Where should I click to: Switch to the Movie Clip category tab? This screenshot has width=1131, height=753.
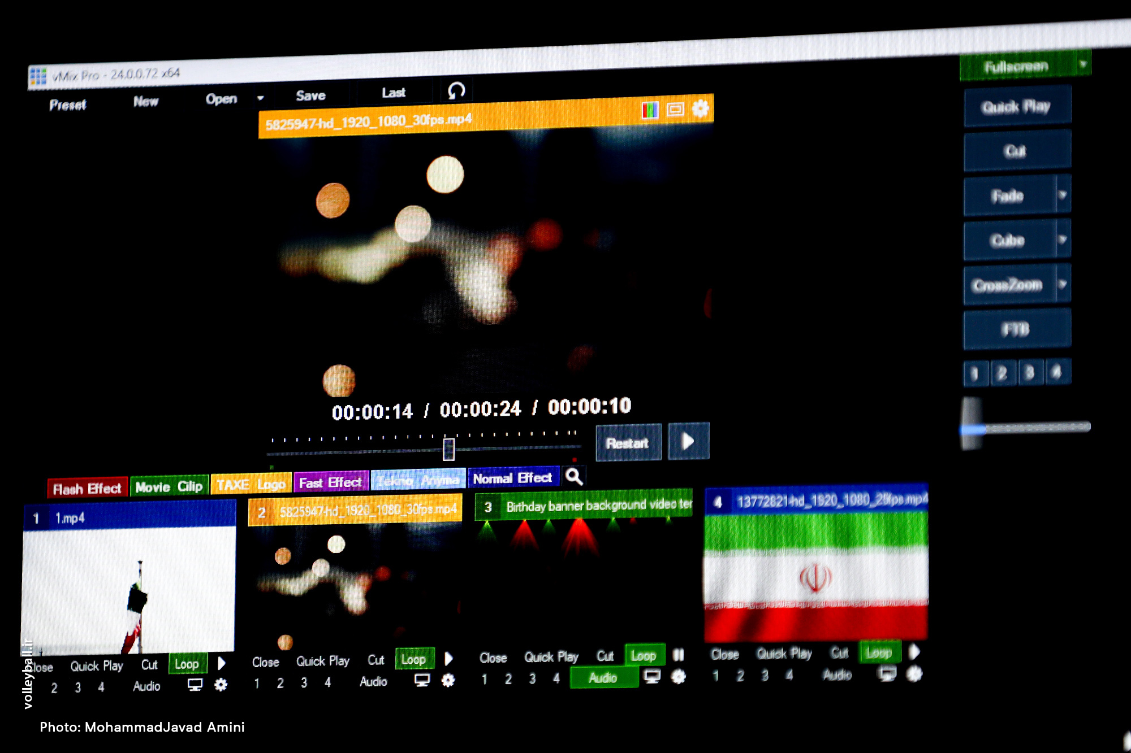(169, 486)
